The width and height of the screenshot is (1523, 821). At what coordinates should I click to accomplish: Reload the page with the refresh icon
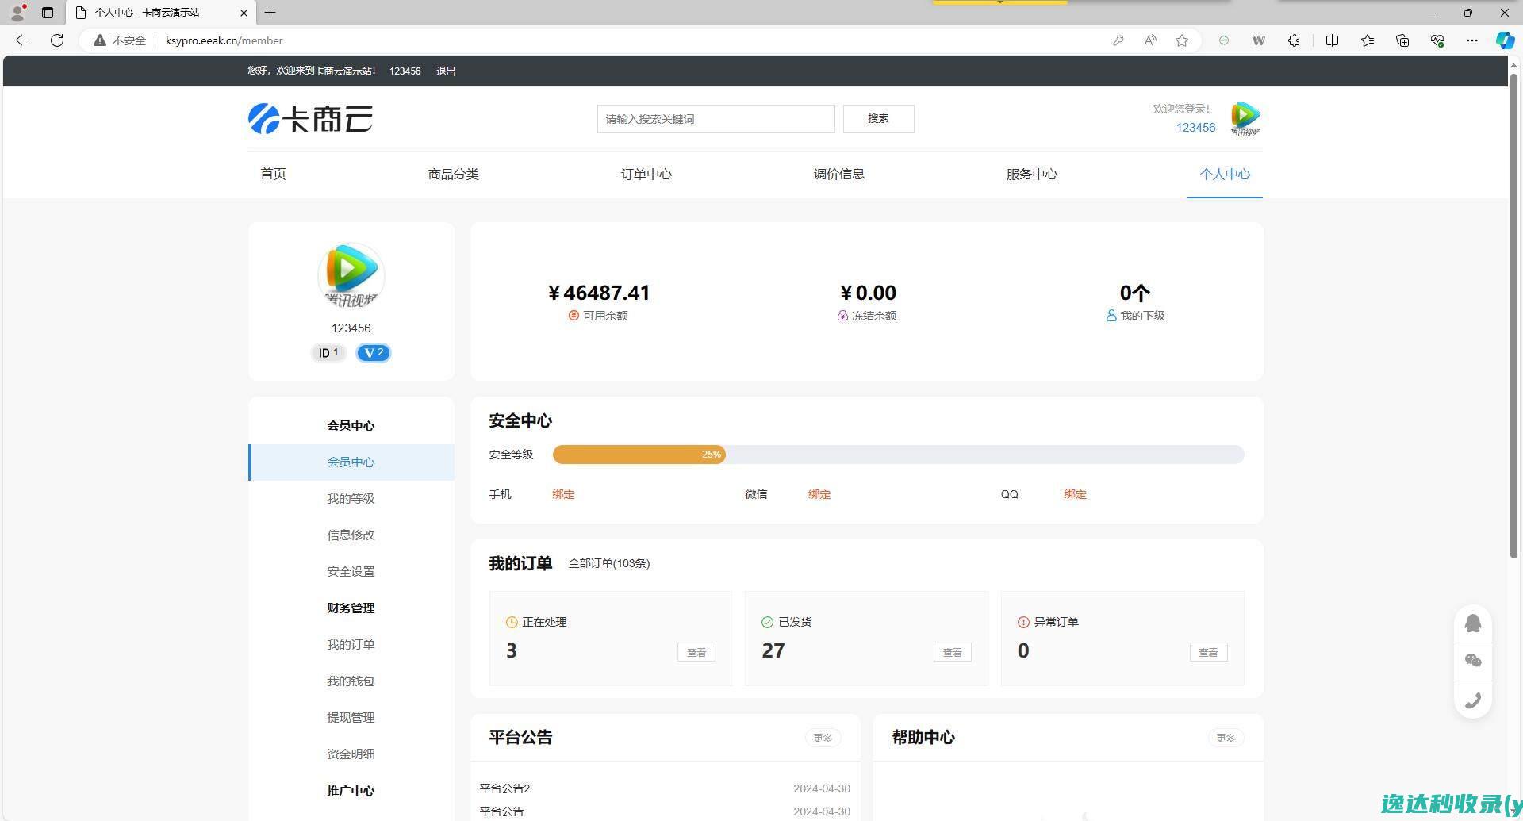57,40
